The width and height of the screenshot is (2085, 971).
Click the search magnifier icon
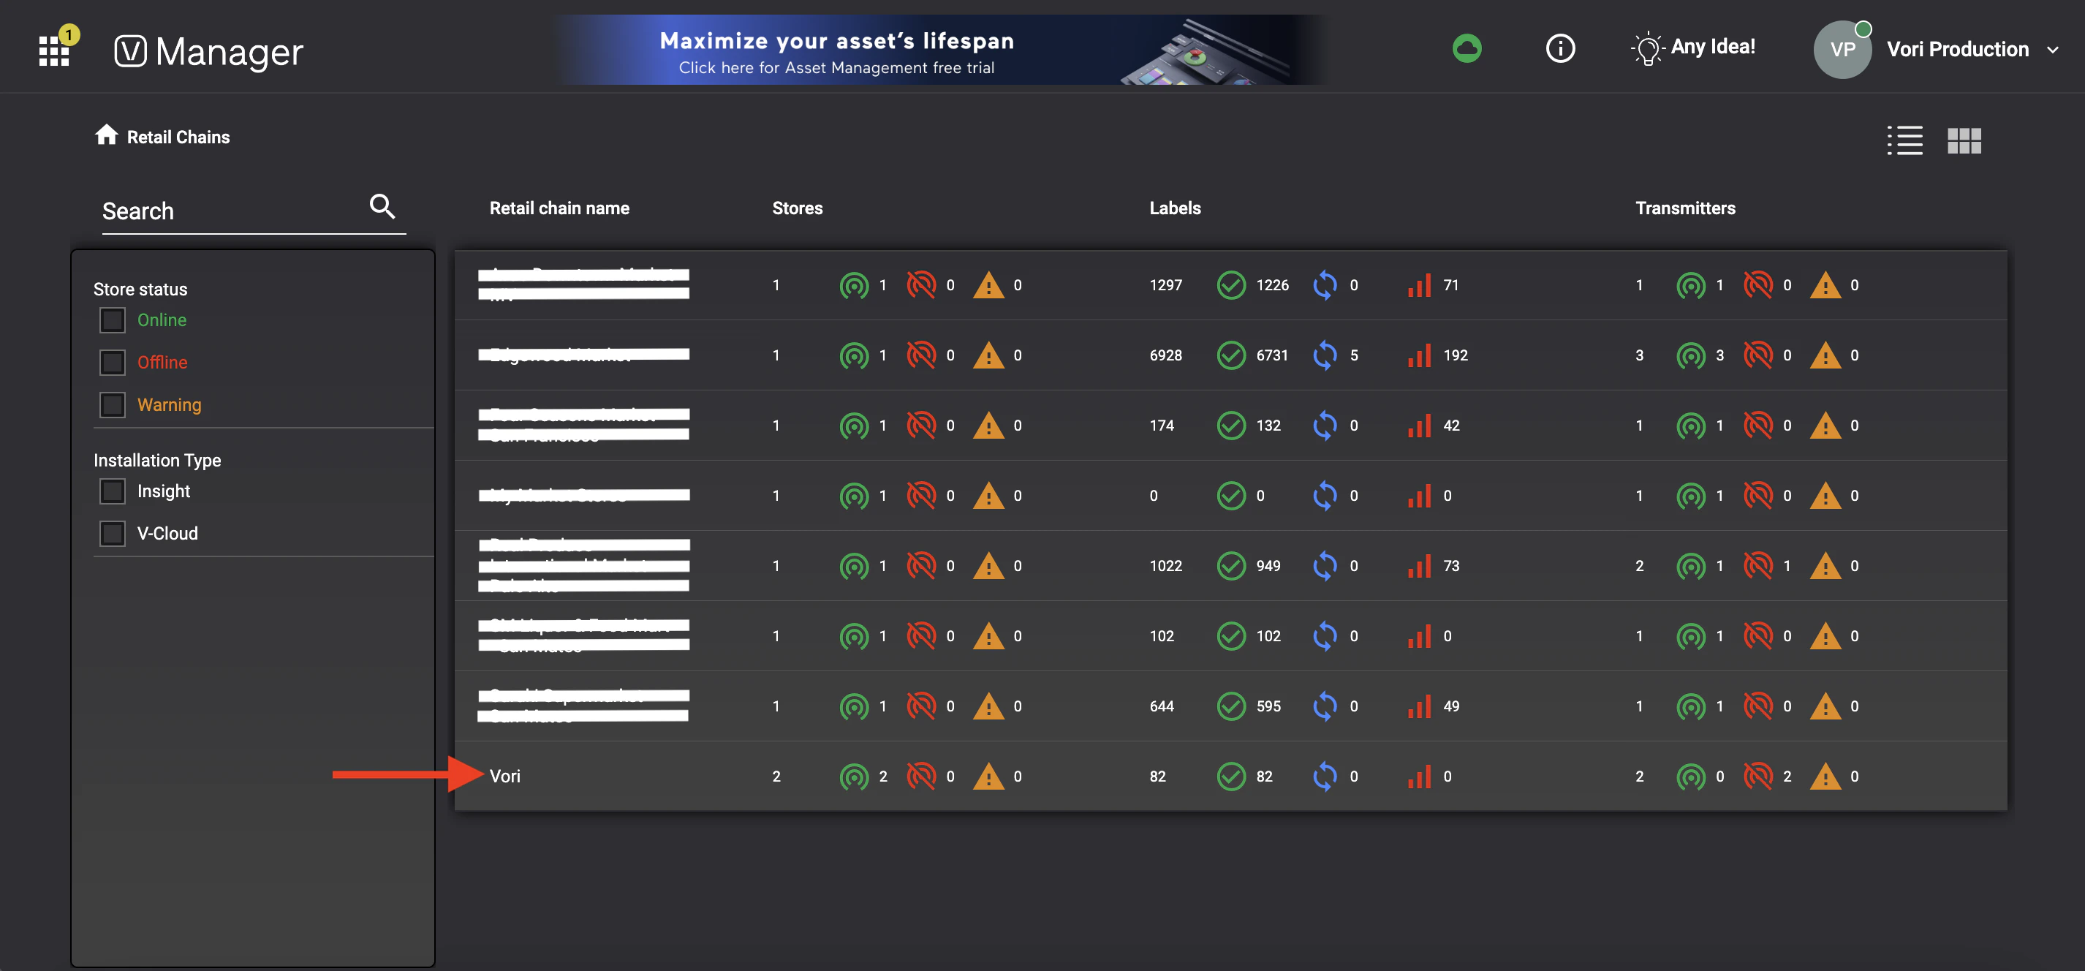click(382, 208)
